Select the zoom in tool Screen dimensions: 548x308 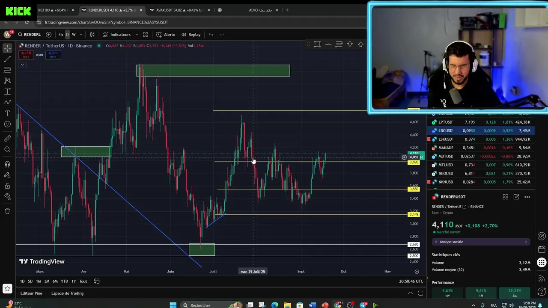pyautogui.click(x=7, y=149)
